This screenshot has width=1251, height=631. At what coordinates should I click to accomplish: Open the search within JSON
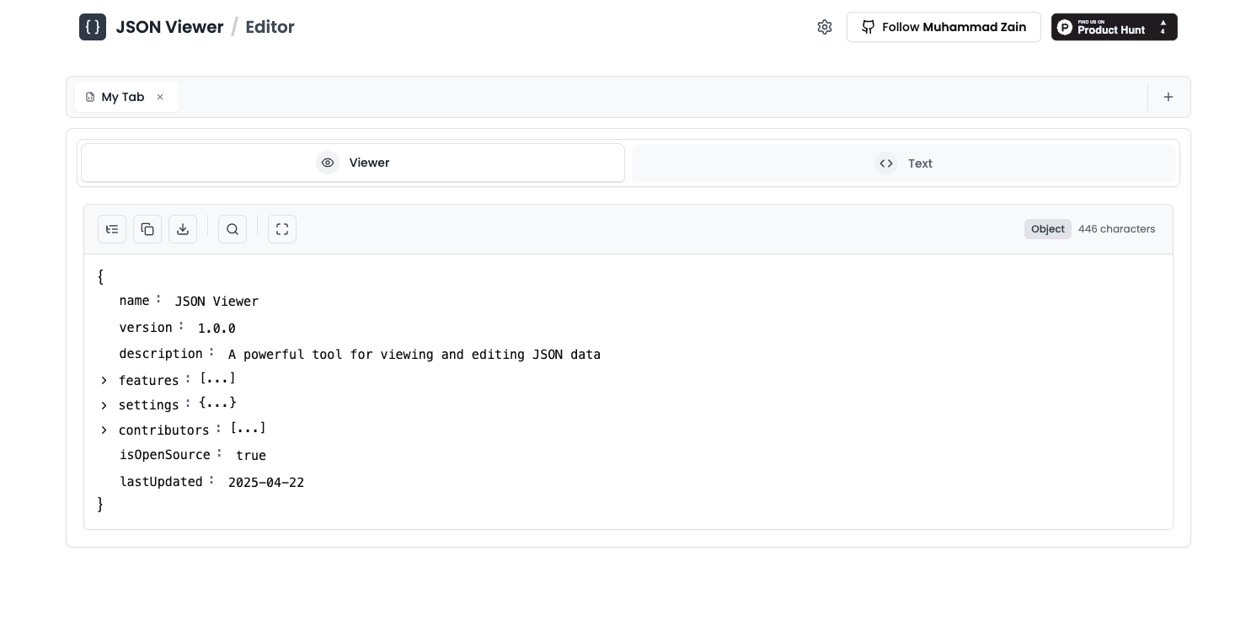pos(233,229)
